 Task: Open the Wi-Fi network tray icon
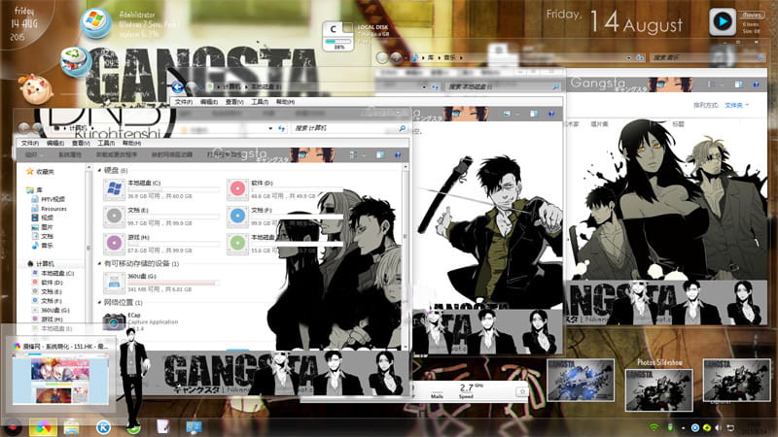coord(654,427)
